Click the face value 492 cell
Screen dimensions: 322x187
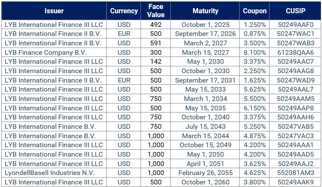pos(156,24)
